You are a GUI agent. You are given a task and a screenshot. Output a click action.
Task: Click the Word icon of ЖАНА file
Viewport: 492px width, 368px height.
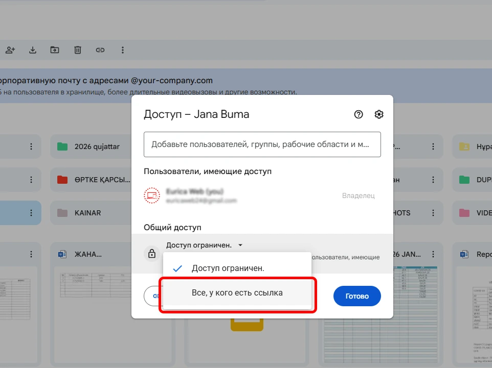62,254
